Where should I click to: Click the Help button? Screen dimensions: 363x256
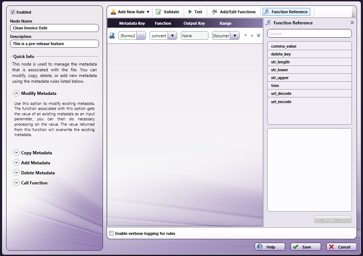pos(270,247)
